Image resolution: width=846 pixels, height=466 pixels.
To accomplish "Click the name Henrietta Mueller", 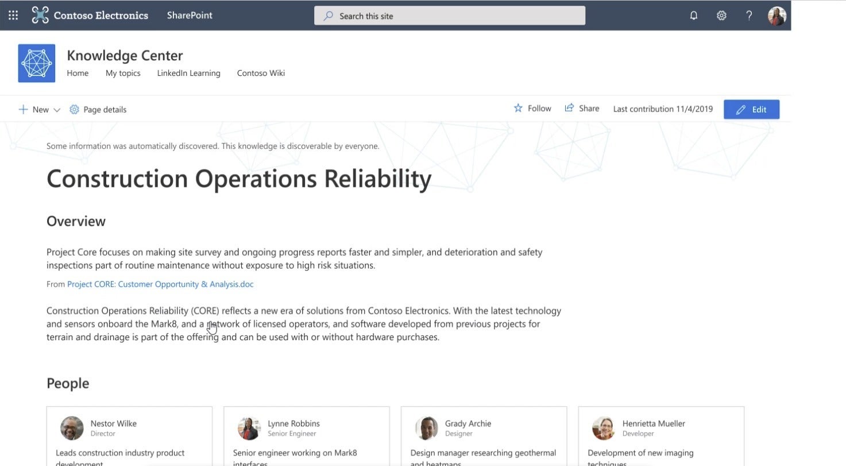I will (x=654, y=423).
